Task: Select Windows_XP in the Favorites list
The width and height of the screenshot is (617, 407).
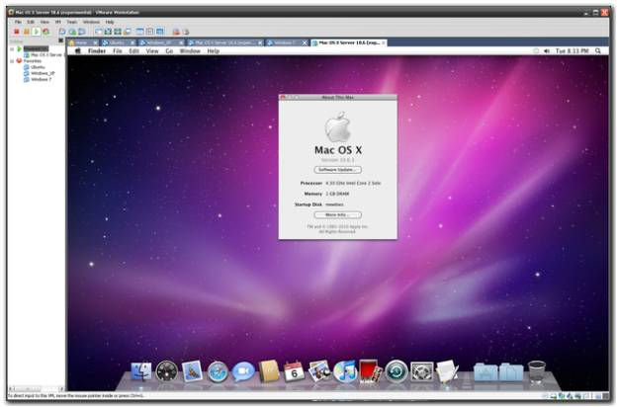Action: [40, 73]
